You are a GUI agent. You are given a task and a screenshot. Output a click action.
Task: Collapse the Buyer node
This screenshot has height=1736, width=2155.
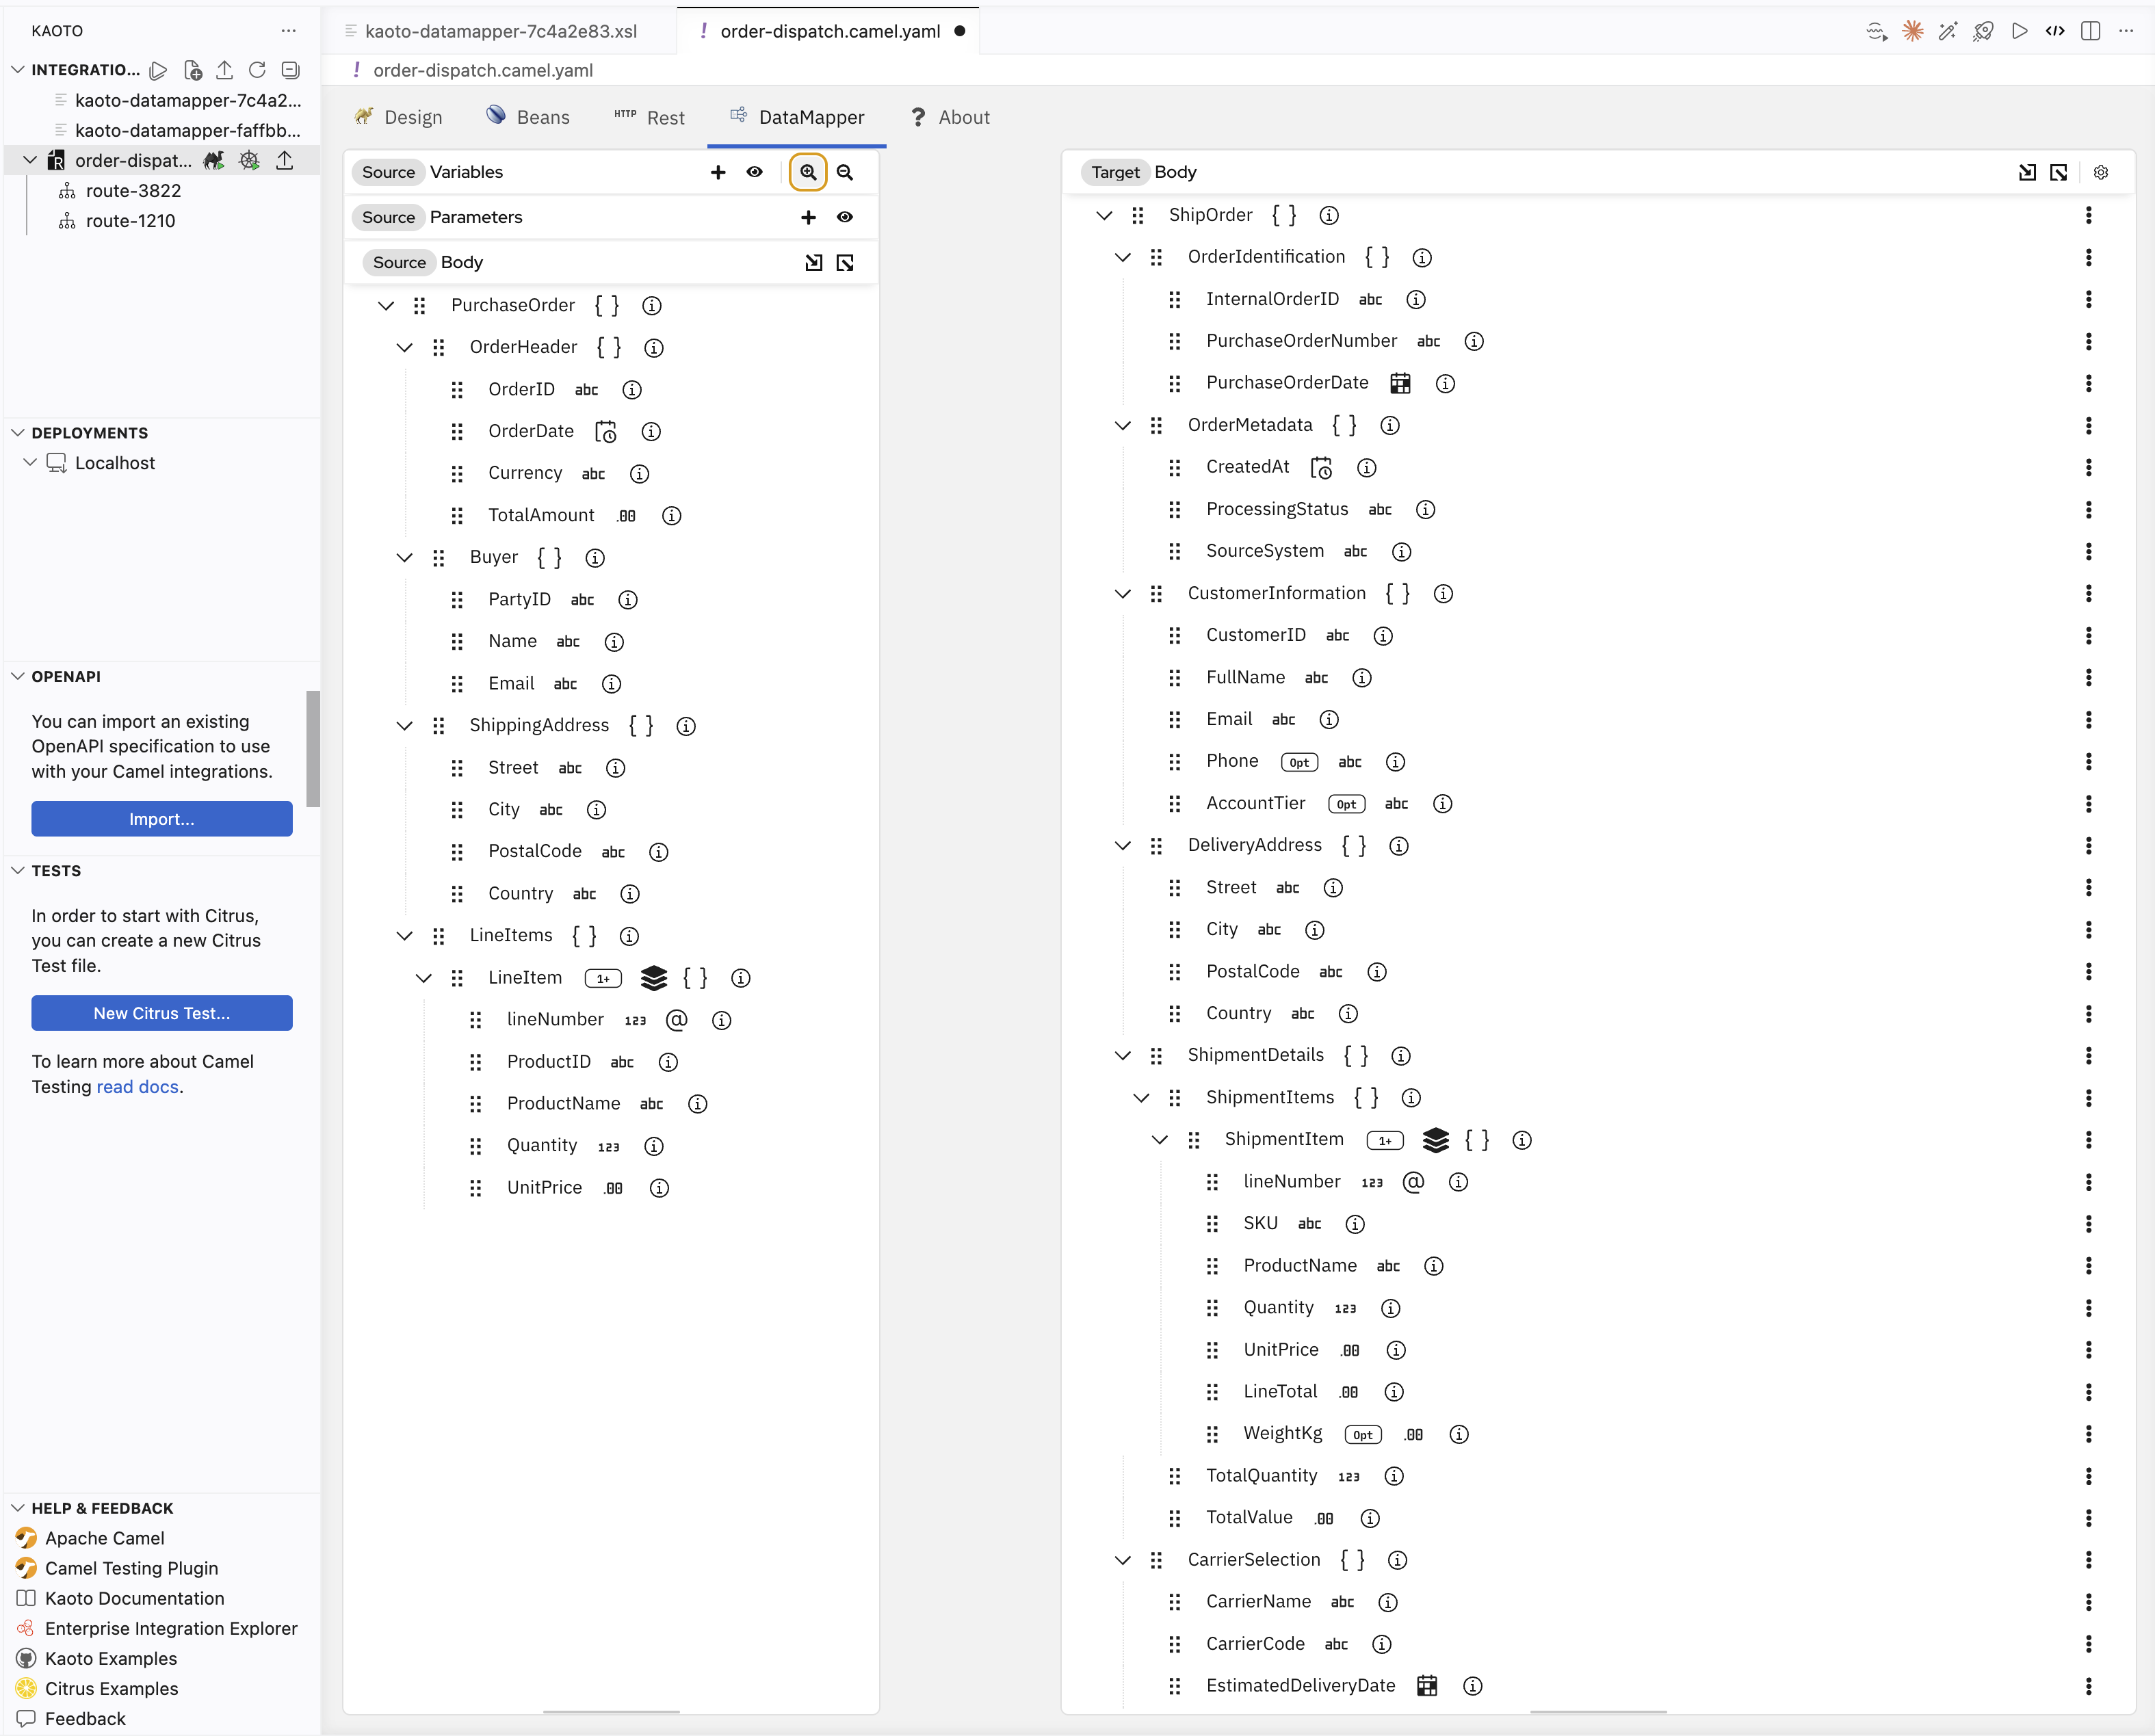(404, 557)
